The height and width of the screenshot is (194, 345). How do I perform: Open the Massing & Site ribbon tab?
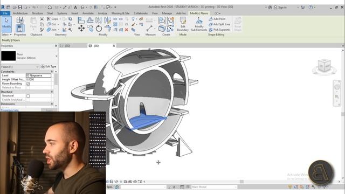point(120,13)
